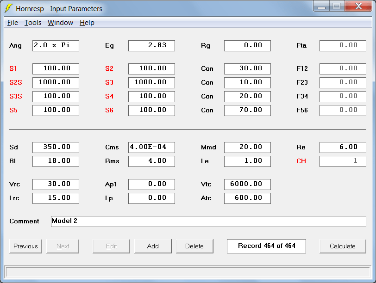Select the Ang field showing 2.0 x Pi
376x283 pixels.
pyautogui.click(x=56, y=46)
